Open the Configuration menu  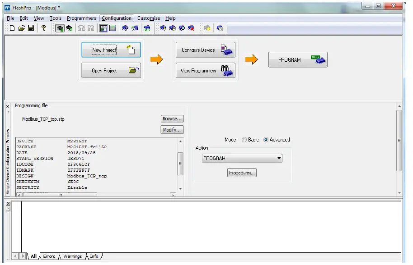(117, 18)
